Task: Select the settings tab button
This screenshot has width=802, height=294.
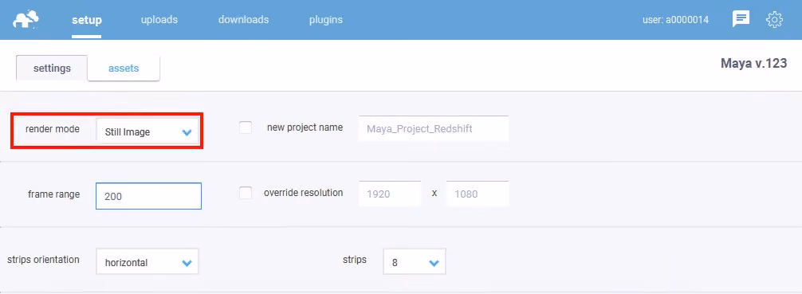Action: click(x=52, y=68)
